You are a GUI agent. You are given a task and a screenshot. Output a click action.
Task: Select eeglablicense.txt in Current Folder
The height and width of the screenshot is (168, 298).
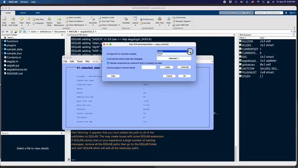click(17, 70)
